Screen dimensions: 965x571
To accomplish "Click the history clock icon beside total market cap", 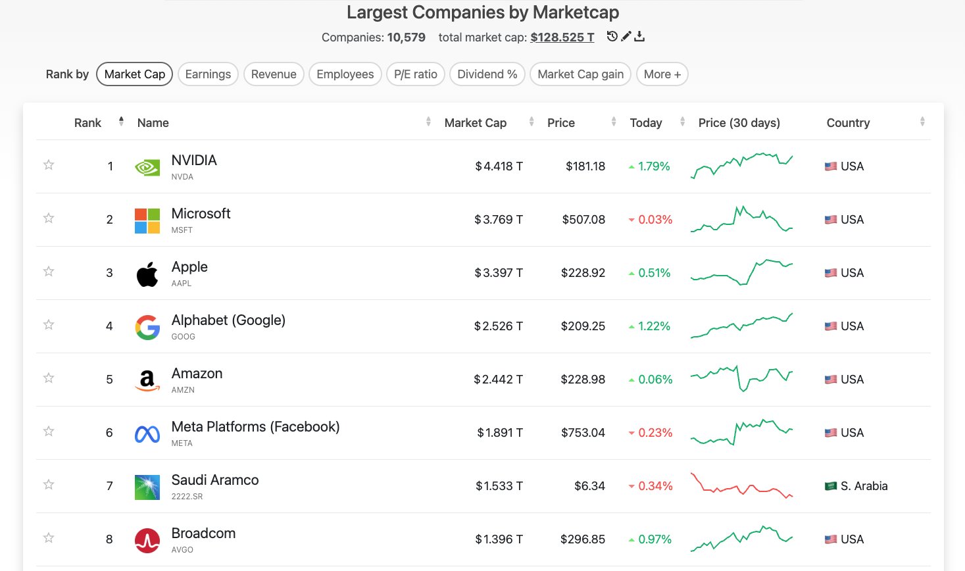I will pyautogui.click(x=612, y=37).
